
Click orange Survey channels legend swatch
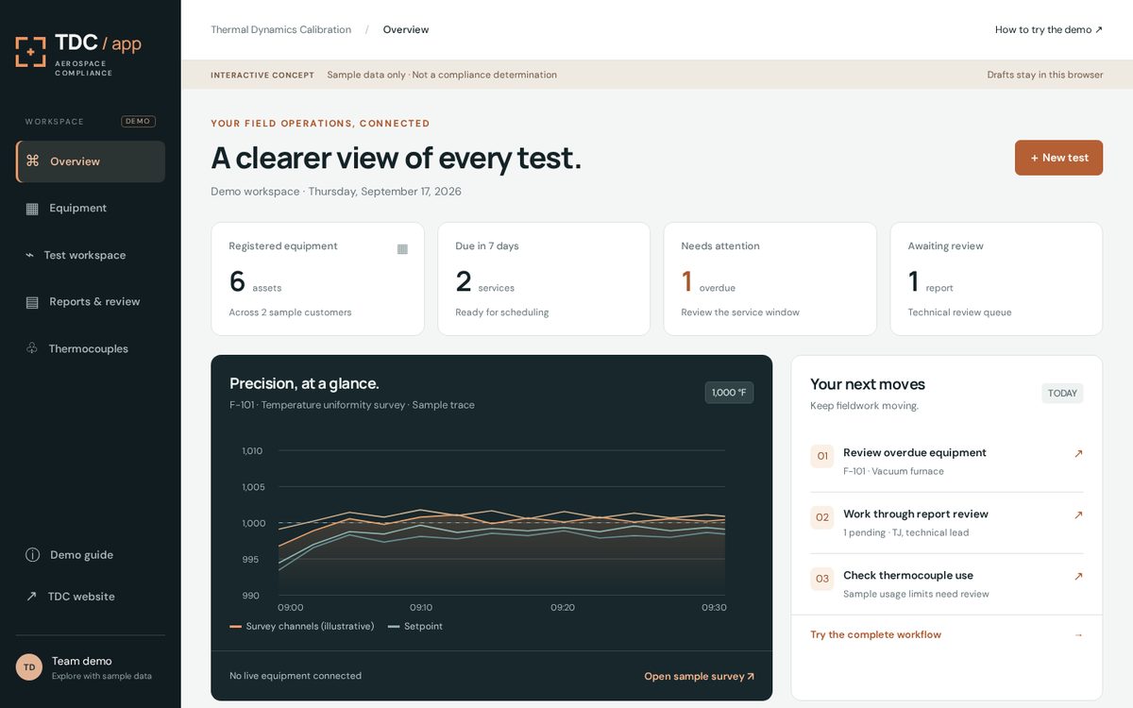(235, 627)
